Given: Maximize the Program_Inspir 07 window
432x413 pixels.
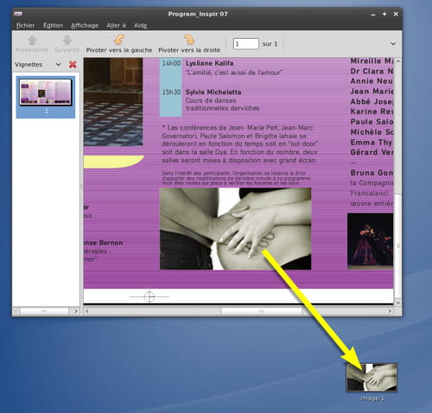Looking at the screenshot, I should 384,14.
